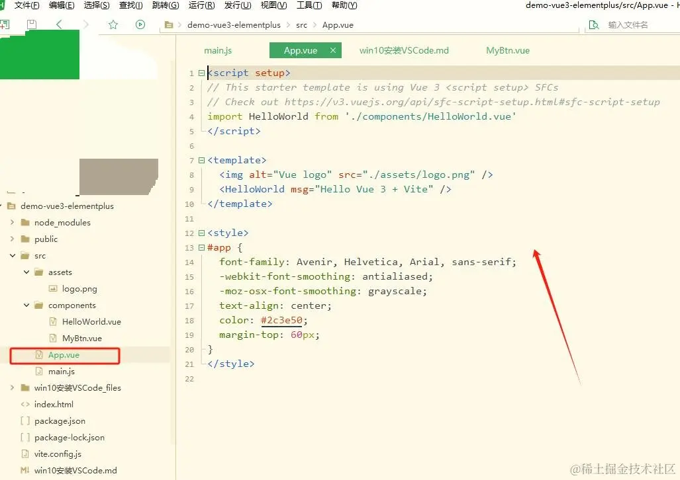Focus the 输入文件名 search field
Viewport: 680px width, 480px height.
[628, 24]
